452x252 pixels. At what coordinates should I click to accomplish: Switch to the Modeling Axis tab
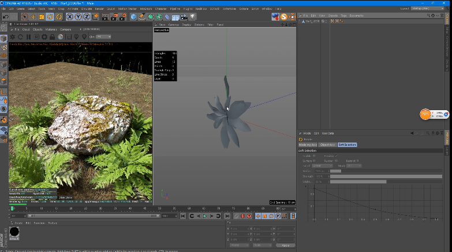(308, 145)
